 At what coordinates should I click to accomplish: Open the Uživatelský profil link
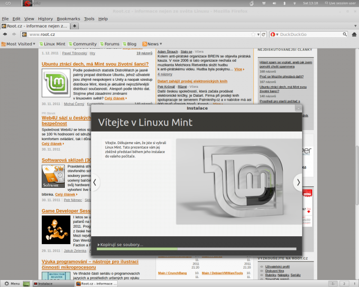pyautogui.click(x=277, y=267)
